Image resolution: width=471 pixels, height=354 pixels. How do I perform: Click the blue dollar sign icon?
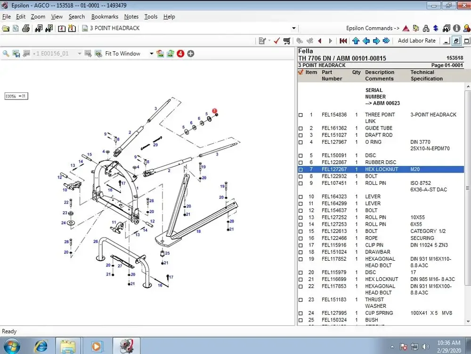[x=436, y=28]
